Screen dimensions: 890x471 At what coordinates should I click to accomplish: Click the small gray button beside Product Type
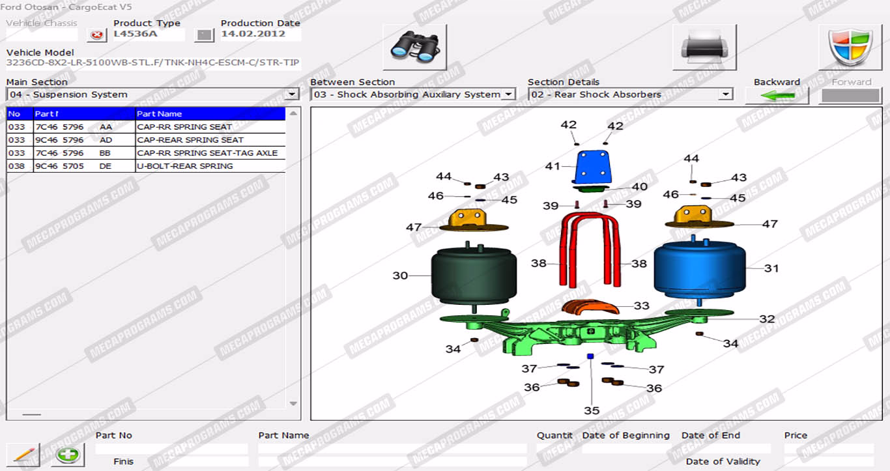pyautogui.click(x=205, y=35)
